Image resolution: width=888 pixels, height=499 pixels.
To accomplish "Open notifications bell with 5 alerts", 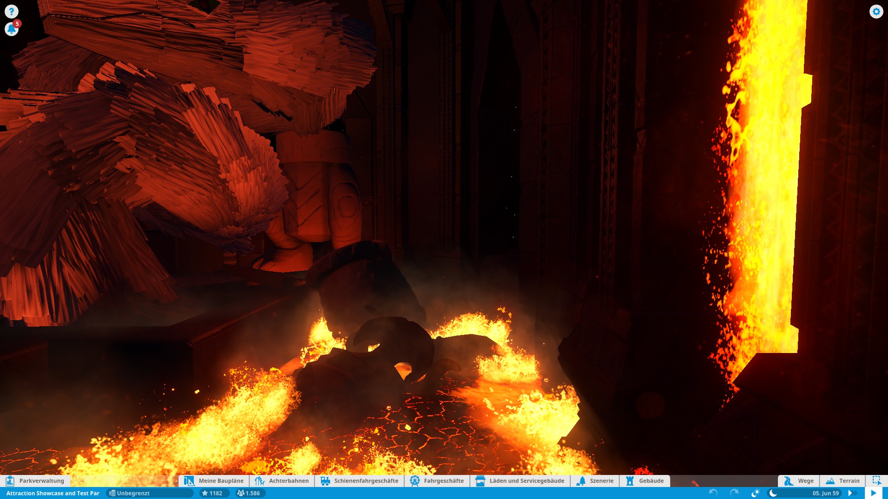I will [x=12, y=29].
